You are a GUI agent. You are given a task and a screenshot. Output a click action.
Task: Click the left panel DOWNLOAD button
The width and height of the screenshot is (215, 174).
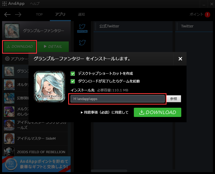coord(19,46)
